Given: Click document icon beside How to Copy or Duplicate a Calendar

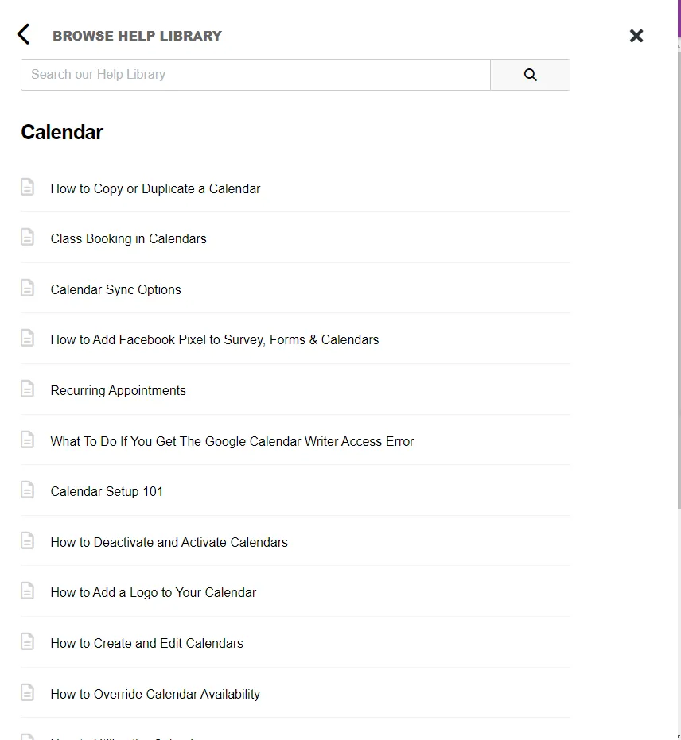Looking at the screenshot, I should pyautogui.click(x=28, y=188).
